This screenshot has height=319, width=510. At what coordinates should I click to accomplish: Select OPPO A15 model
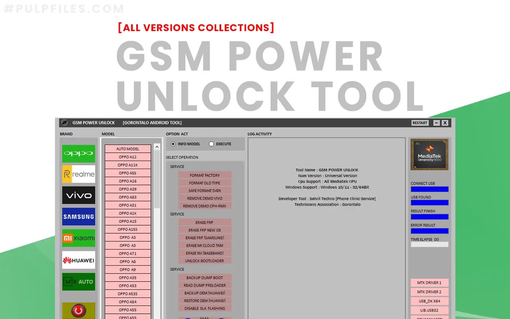(x=128, y=221)
